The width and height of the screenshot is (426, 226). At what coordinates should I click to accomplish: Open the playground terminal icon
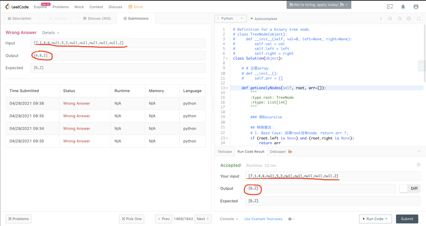[390, 7]
